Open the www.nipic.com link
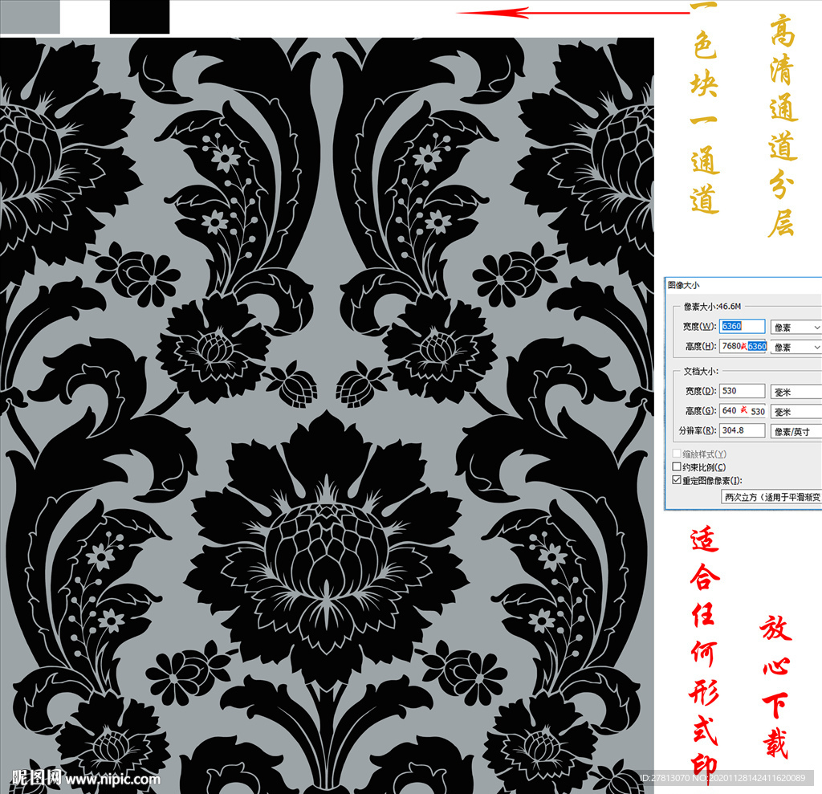 [112, 779]
